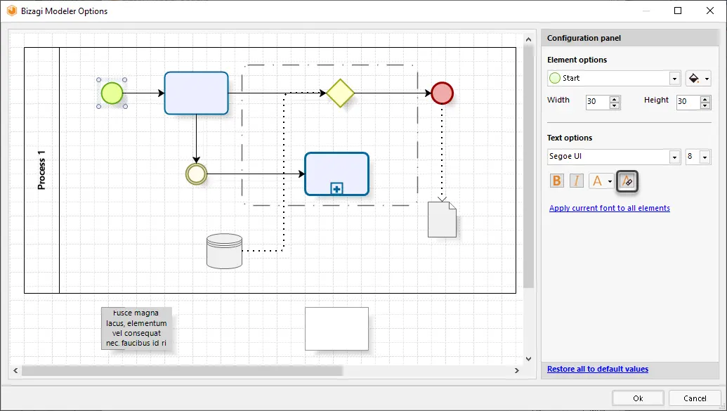Screen dimensions: 727x411
Task: Click Restore all to default values
Action: pos(598,369)
